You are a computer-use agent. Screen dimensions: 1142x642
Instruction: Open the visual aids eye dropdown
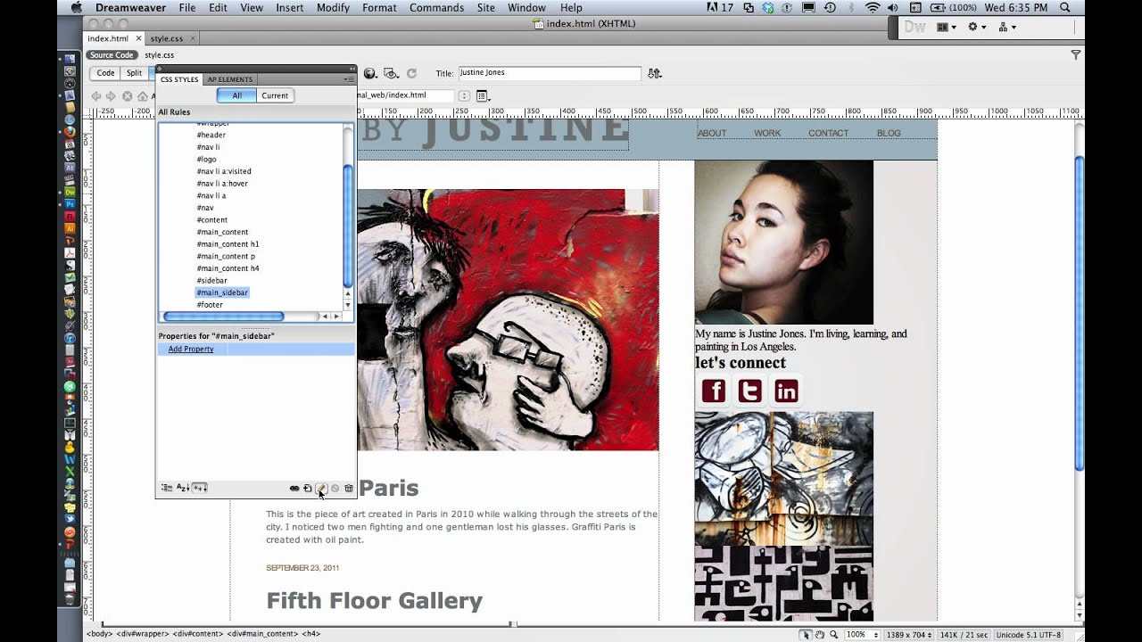pyautogui.click(x=391, y=73)
